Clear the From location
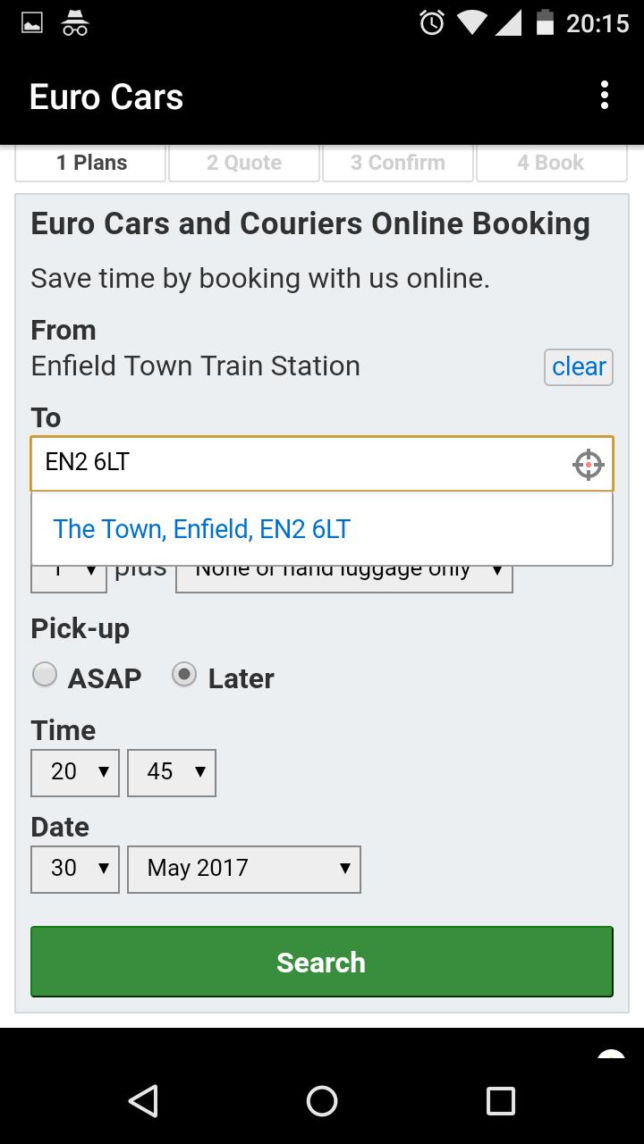This screenshot has width=644, height=1144. tap(579, 366)
